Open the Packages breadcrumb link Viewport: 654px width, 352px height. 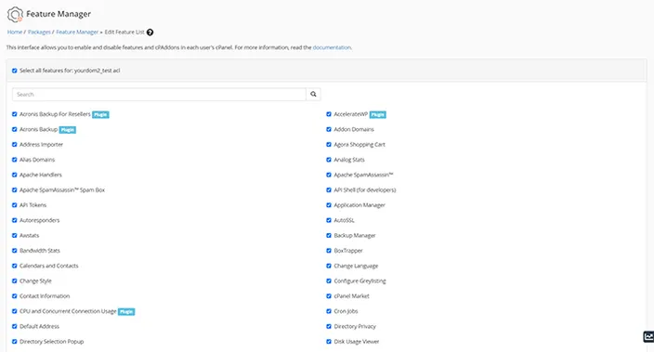39,33
